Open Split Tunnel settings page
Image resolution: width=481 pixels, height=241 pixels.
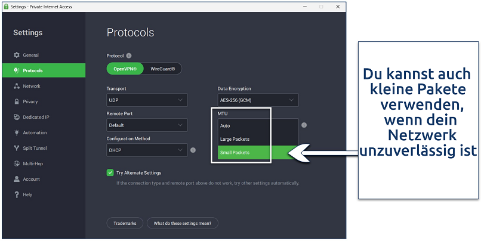click(x=44, y=148)
